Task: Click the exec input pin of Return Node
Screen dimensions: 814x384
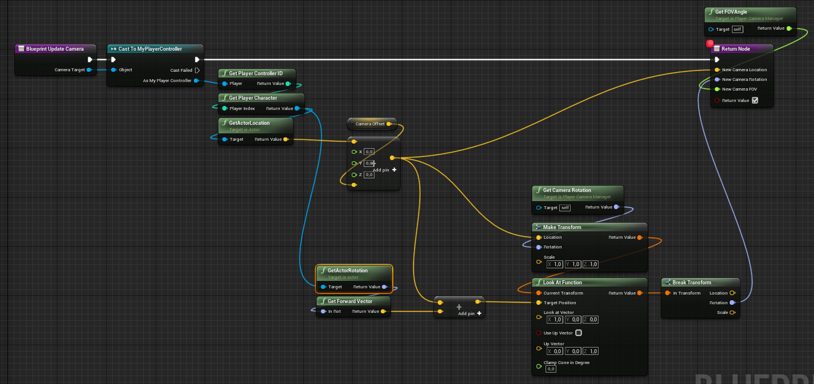Action: click(x=717, y=59)
